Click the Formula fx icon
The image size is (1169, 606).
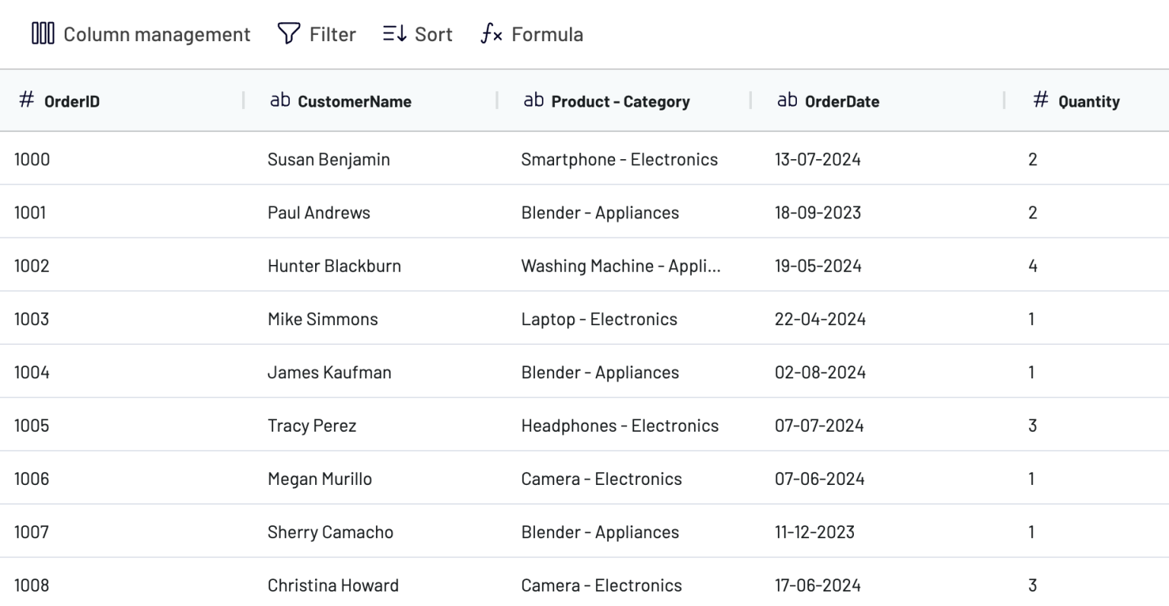coord(490,33)
